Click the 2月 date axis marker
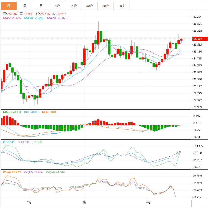The width and height of the screenshot is (209, 210). [x=29, y=202]
